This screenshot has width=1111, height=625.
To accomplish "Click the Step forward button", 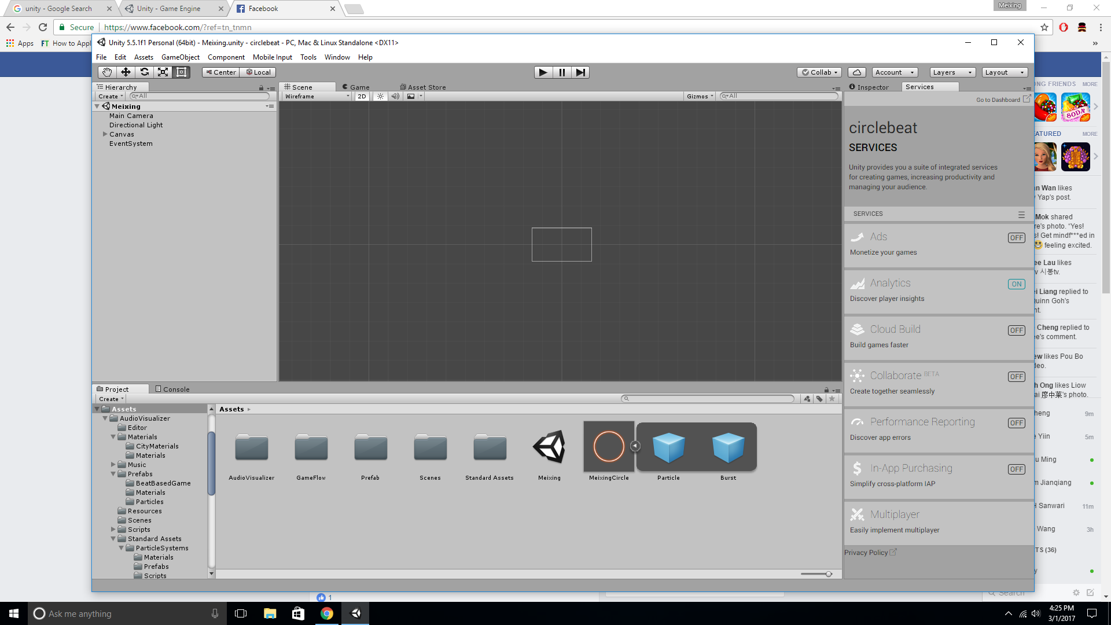I will point(580,72).
